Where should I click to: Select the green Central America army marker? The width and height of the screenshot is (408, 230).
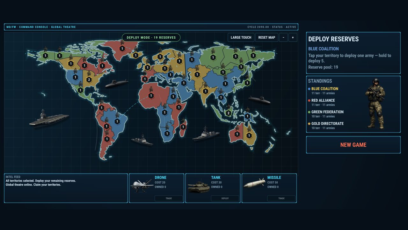tap(80, 90)
